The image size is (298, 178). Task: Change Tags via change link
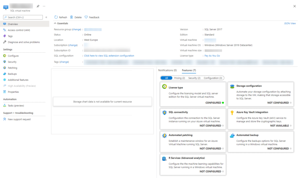64,62
